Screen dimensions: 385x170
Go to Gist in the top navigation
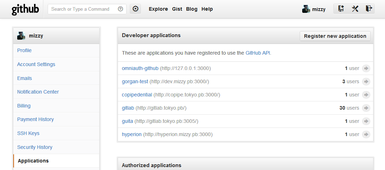(177, 9)
